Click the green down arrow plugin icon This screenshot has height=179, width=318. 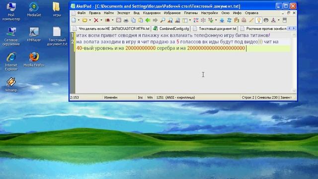coord(211,20)
